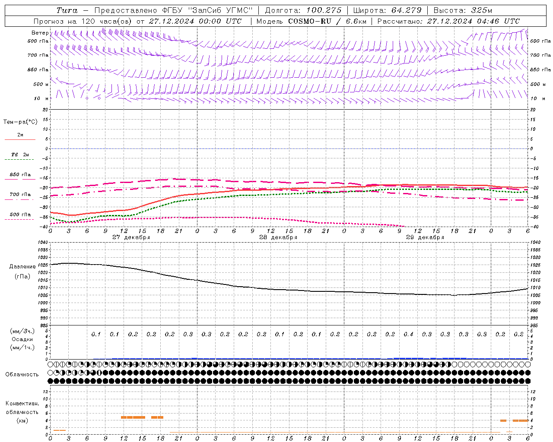Click the Тем-ра(°C) panel label
The image size is (553, 442).
20,122
